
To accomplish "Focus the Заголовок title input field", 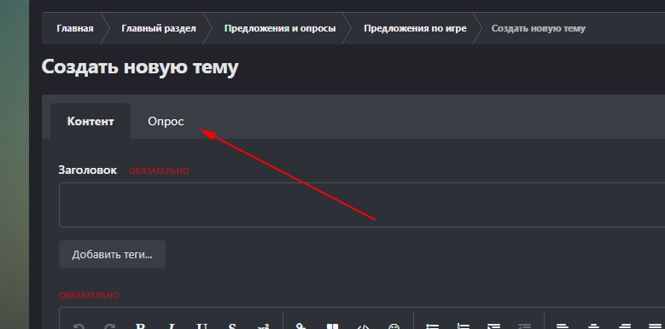I will tap(362, 205).
